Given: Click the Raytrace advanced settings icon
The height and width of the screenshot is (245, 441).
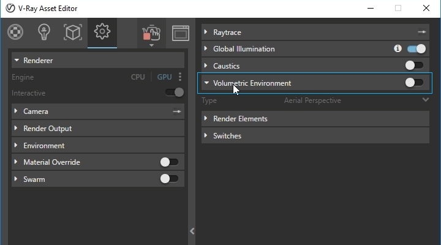Looking at the screenshot, I should (421, 32).
